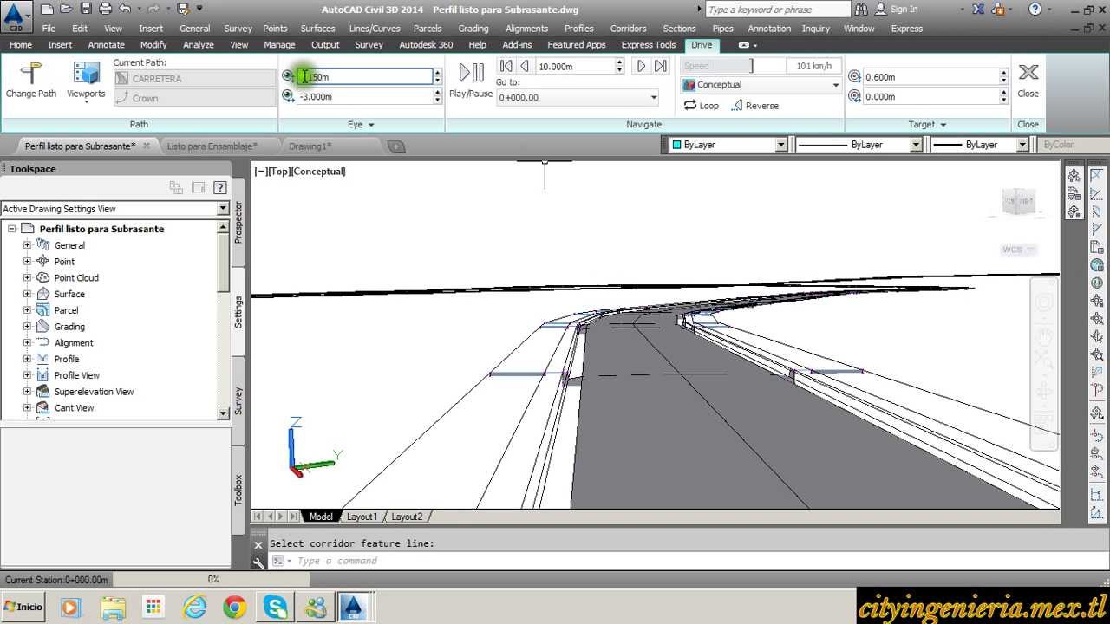Click the search binoculars icon
Image resolution: width=1110 pixels, height=624 pixels.
(861, 9)
